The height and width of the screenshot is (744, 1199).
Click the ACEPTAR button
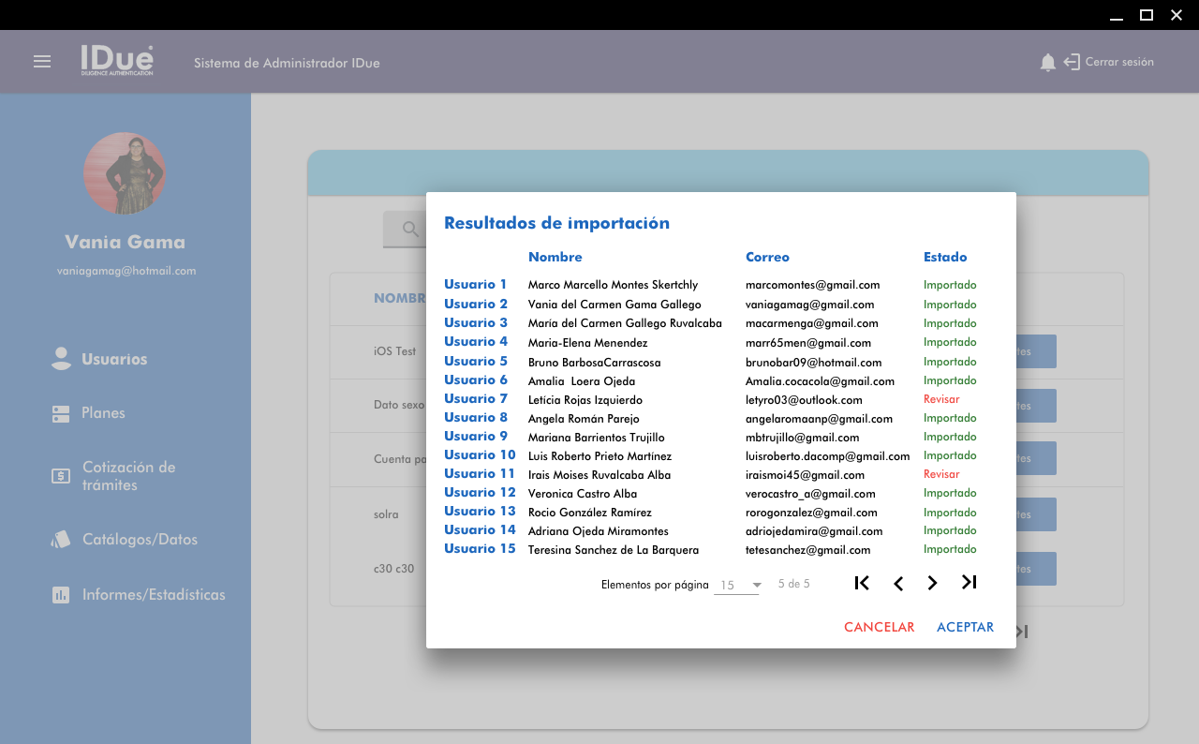coord(965,627)
